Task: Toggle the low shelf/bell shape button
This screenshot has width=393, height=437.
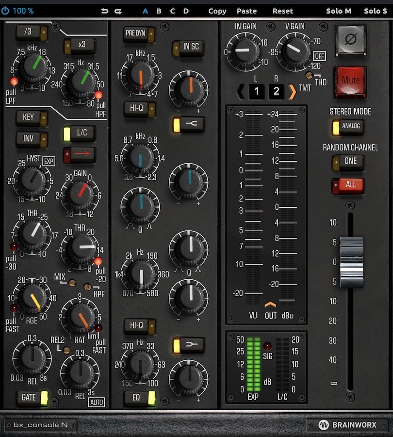Action: pos(188,345)
